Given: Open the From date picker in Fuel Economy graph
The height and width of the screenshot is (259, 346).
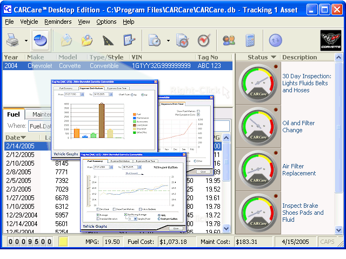Looking at the screenshot, I should [x=111, y=167].
